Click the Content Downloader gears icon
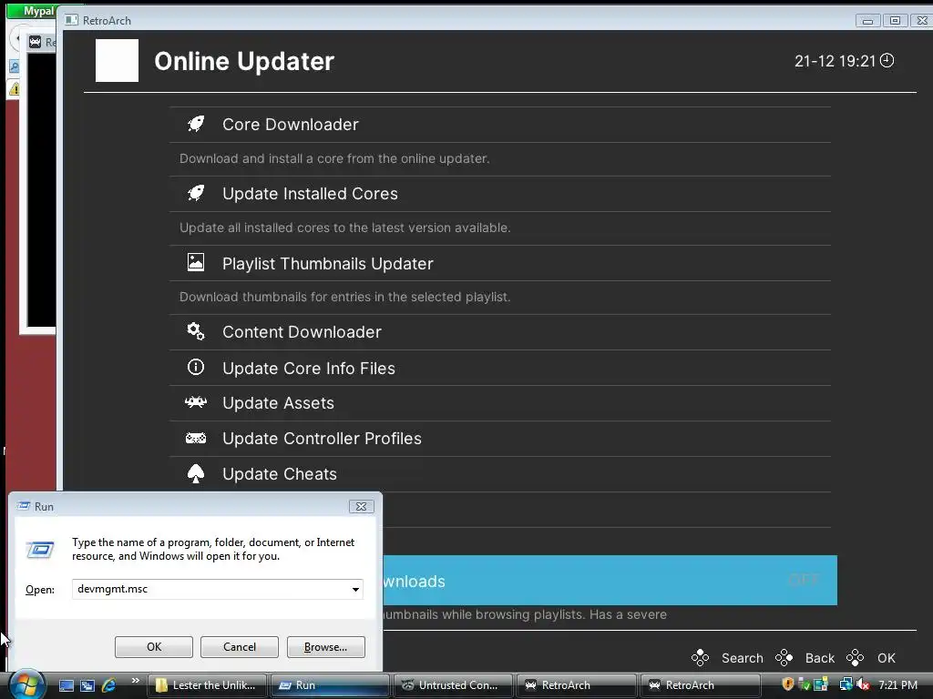Screen dimensions: 933x699 (196, 331)
